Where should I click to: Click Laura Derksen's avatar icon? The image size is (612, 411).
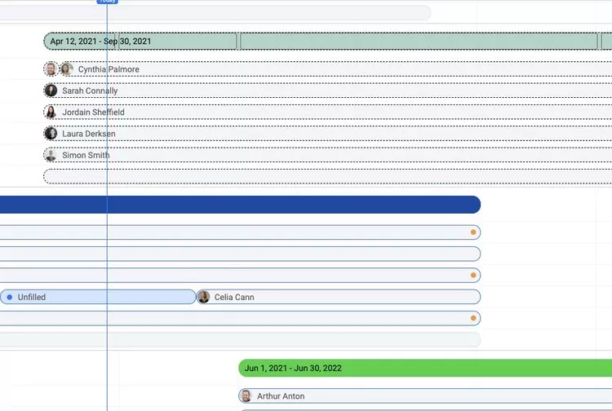click(x=51, y=134)
